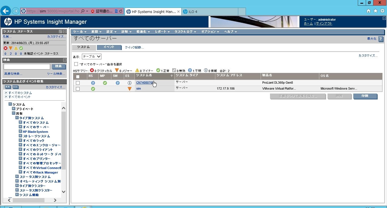This screenshot has height=208, width=387.
Task: Click inside the search text field
Action: [x=27, y=67]
